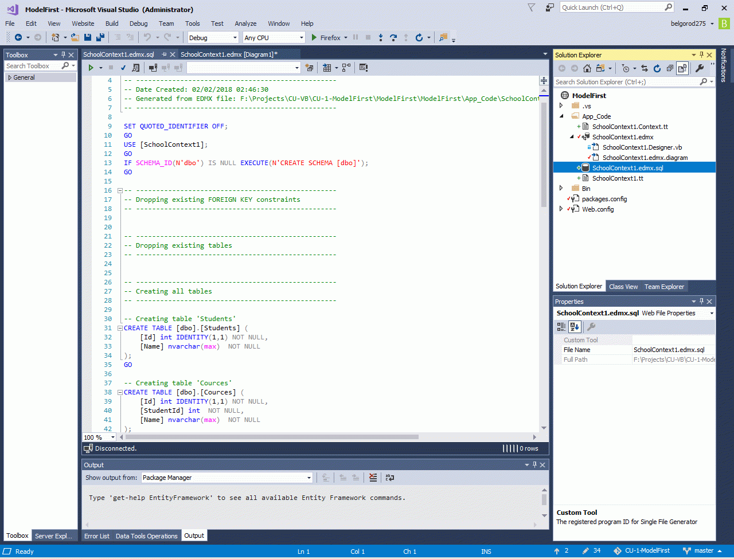The width and height of the screenshot is (734, 559).
Task: Click the Connect icon in the SQL toolbar
Action: pos(153,67)
